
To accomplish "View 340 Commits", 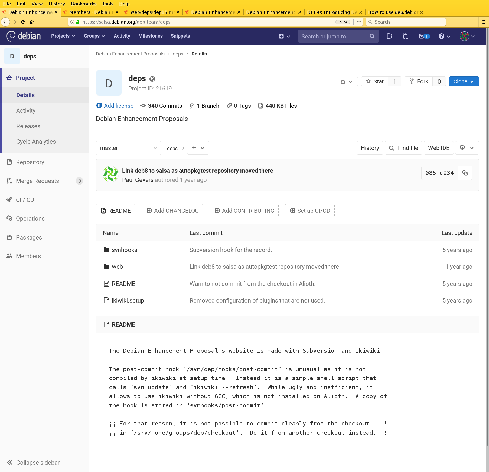I will click(161, 106).
